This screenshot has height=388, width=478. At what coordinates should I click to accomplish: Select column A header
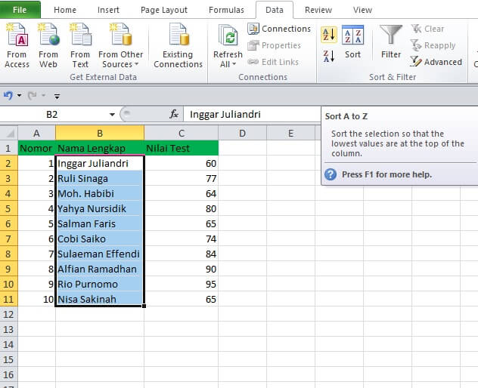36,133
